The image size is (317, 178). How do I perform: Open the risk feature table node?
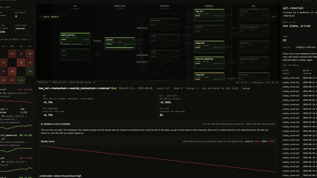[x=164, y=40]
